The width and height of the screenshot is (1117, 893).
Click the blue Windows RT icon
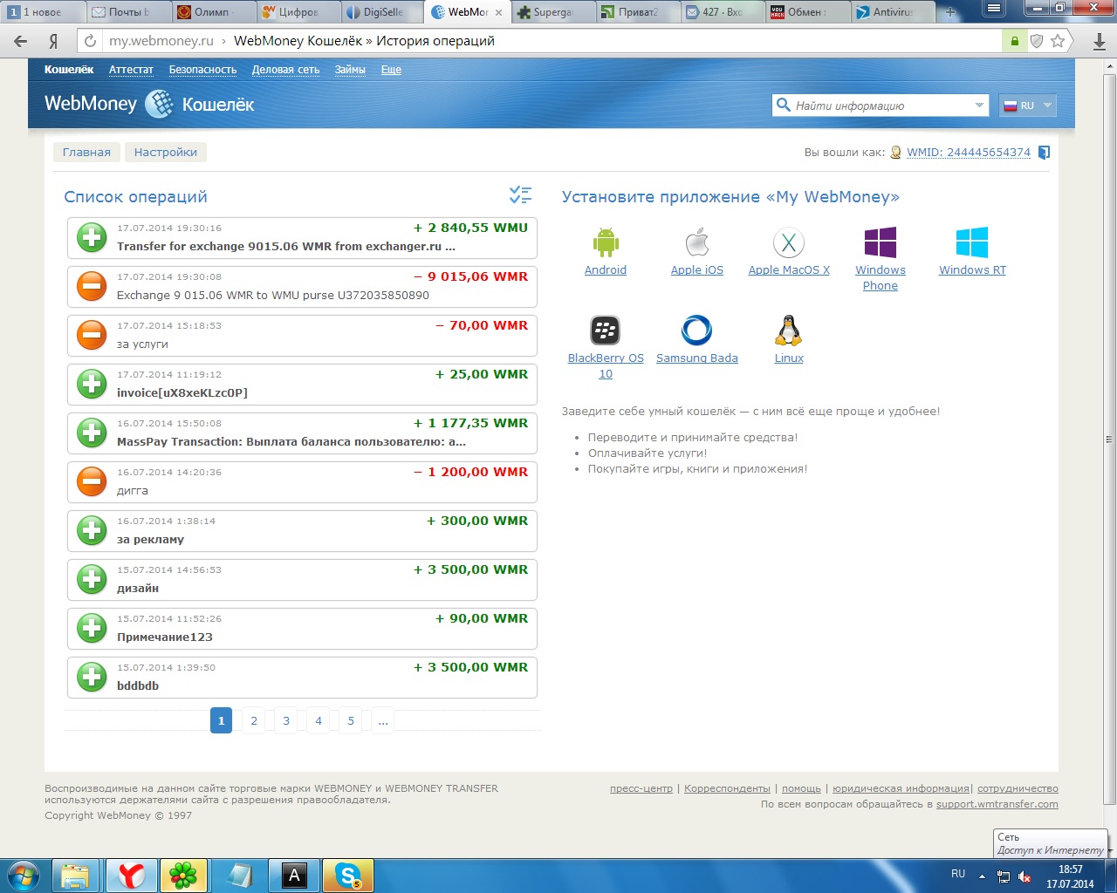tap(972, 242)
